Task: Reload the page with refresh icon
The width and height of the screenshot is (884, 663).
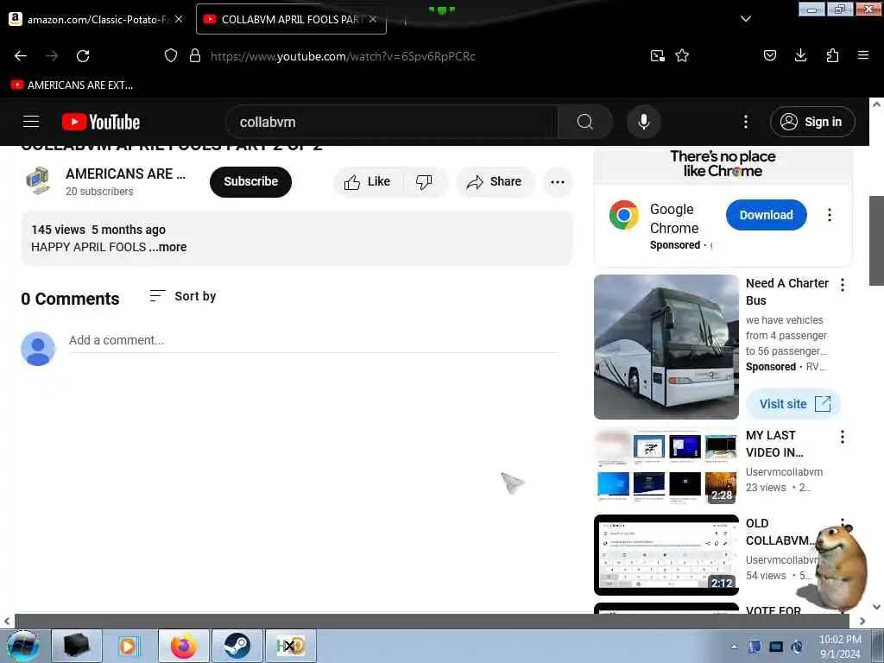Action: (83, 56)
